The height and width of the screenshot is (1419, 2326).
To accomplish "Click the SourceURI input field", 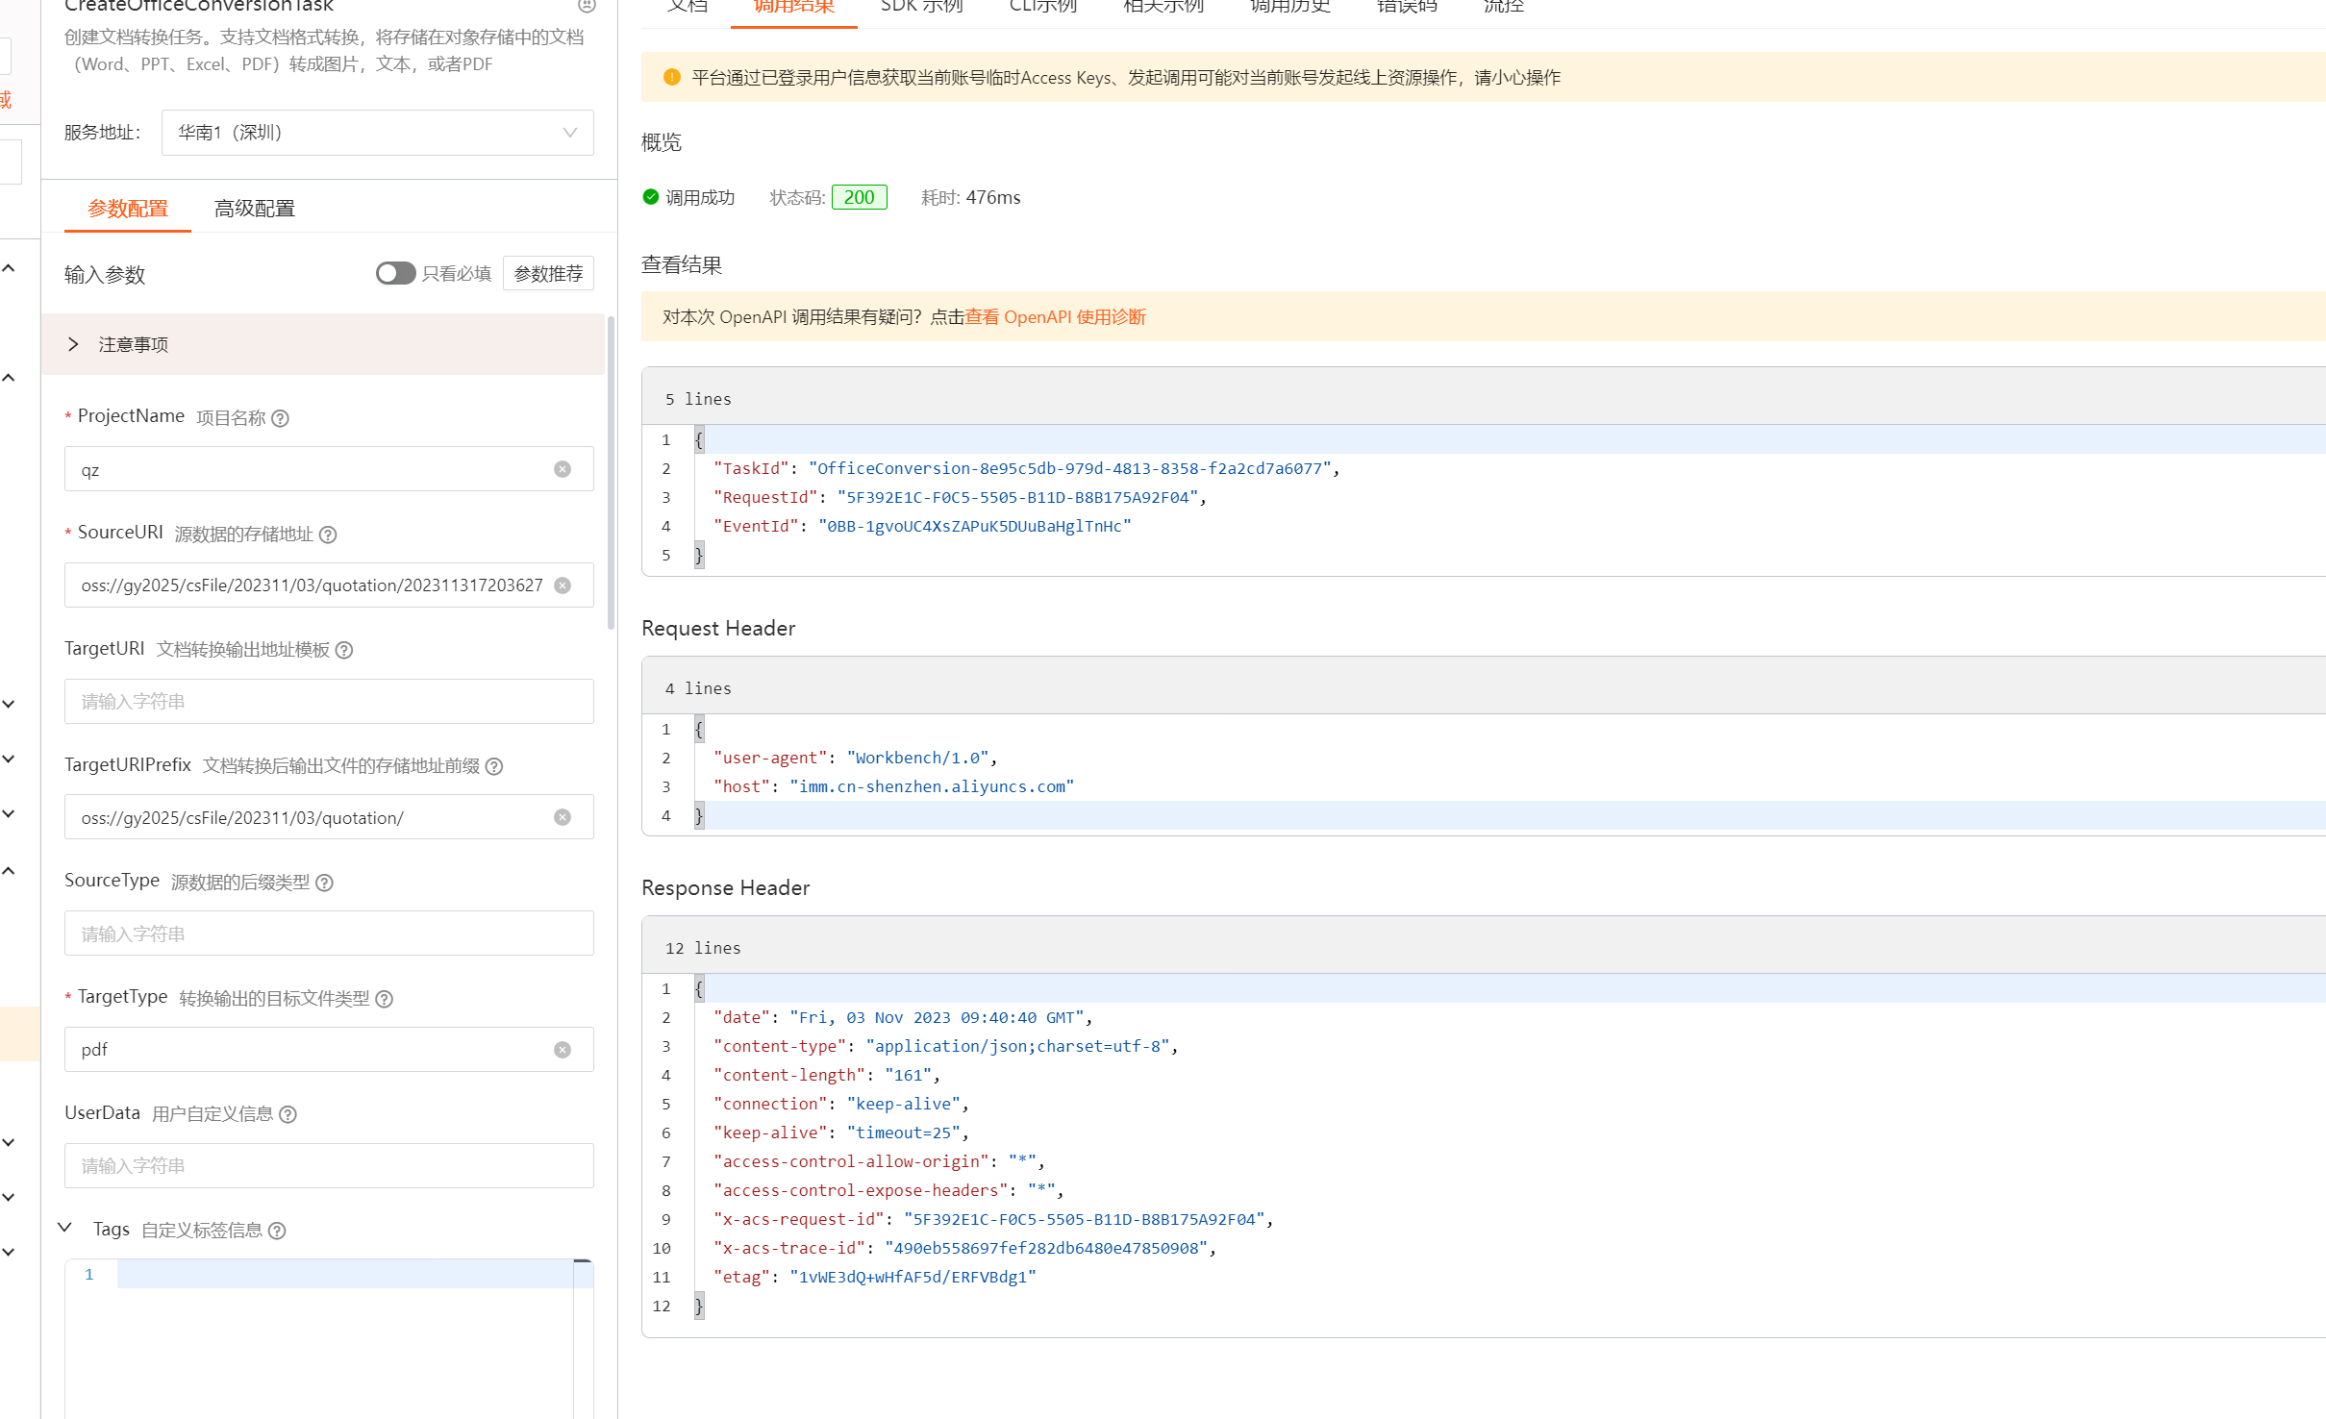I will 329,585.
